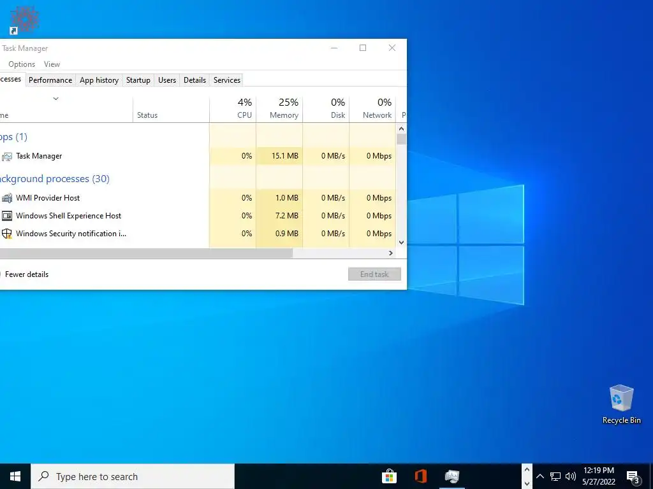Click the horizontal scrollbar thumb
This screenshot has height=489, width=653.
pyautogui.click(x=146, y=253)
